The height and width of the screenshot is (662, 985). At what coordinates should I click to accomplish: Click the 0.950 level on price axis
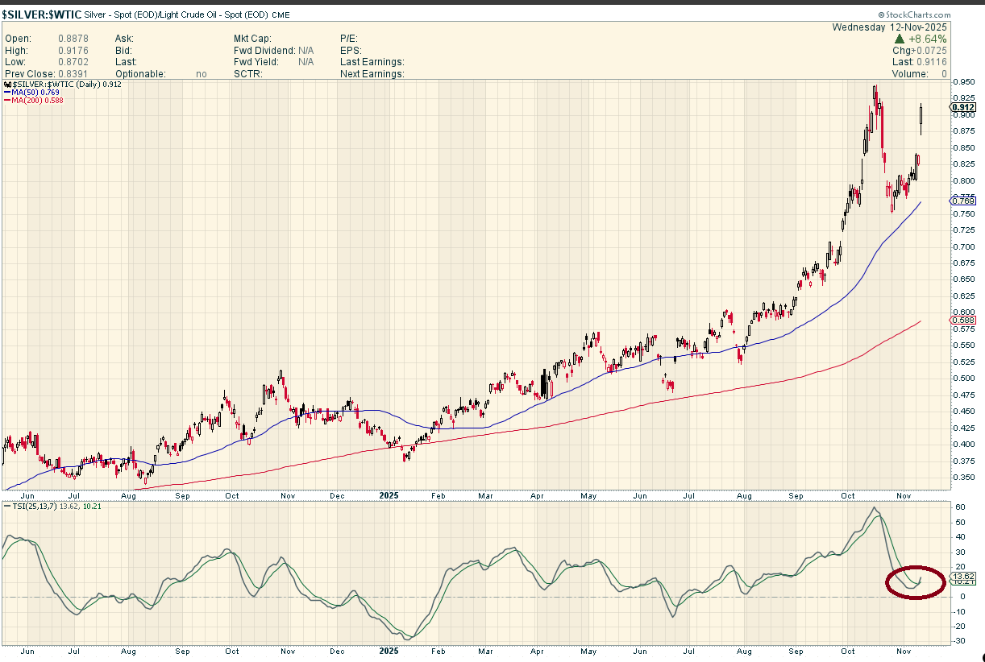962,82
